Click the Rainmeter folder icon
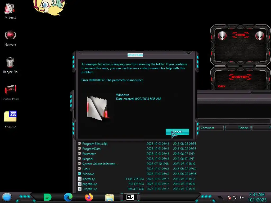271x203 pixels. [x=80, y=154]
